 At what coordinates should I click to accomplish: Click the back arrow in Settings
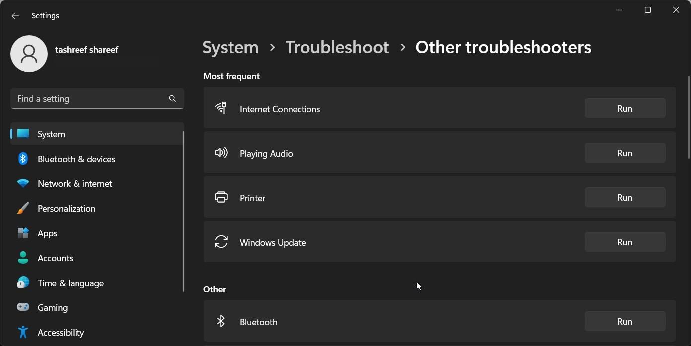[15, 15]
